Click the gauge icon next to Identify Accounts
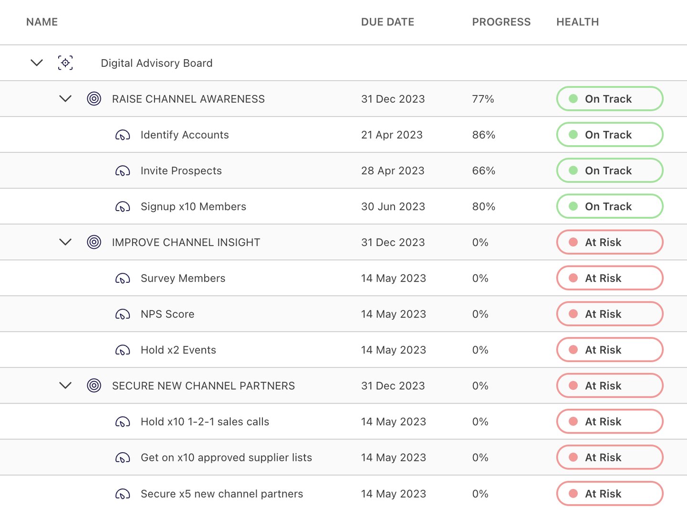687x510 pixels. coord(123,135)
